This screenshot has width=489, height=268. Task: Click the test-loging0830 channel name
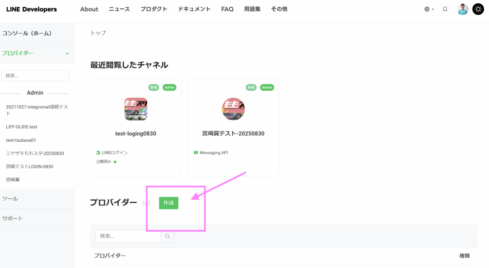pos(136,134)
